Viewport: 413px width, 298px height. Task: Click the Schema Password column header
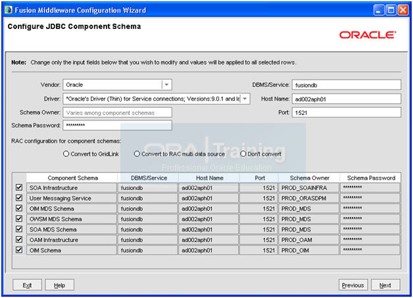[371, 178]
